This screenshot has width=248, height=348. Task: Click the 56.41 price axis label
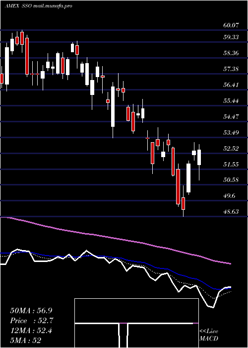[x=231, y=85]
